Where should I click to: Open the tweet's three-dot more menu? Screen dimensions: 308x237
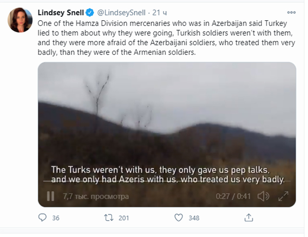click(291, 12)
